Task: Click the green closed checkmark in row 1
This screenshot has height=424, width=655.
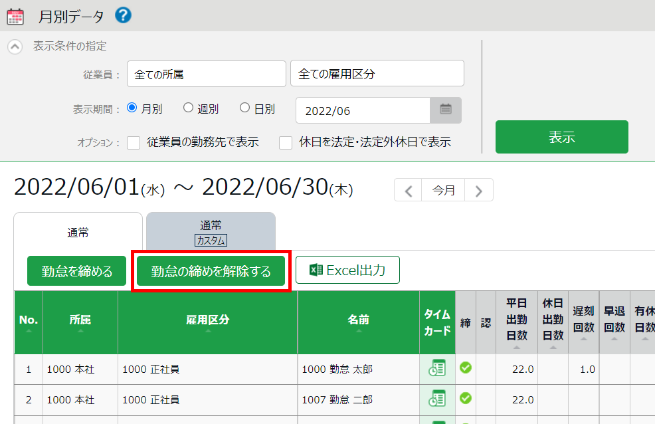Action: tap(466, 368)
